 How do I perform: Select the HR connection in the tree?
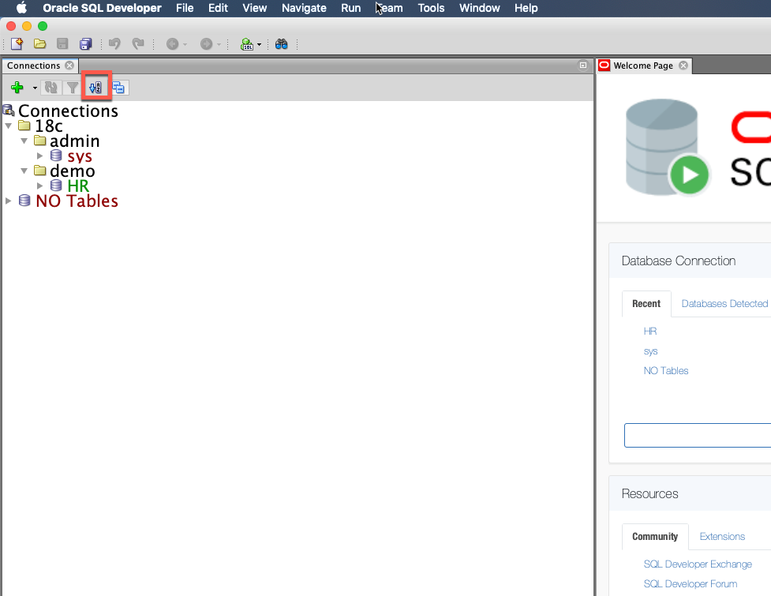coord(78,186)
